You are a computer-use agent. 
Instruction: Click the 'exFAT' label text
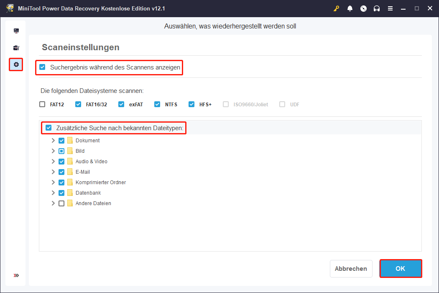click(x=136, y=105)
